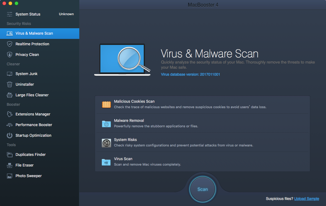This screenshot has width=326, height=206.
Task: Select Malware Removal title
Action: pos(129,121)
